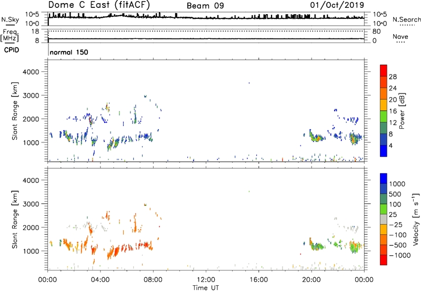Click the '18' frequency axis tick
421x291 pixels.
(x=35, y=32)
